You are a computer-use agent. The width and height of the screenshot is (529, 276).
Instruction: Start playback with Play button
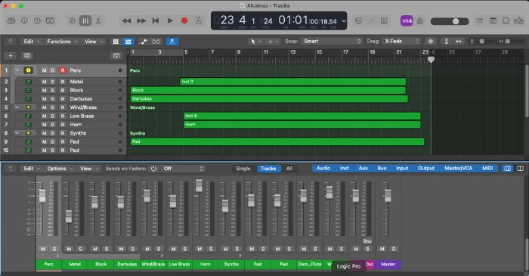pos(170,21)
